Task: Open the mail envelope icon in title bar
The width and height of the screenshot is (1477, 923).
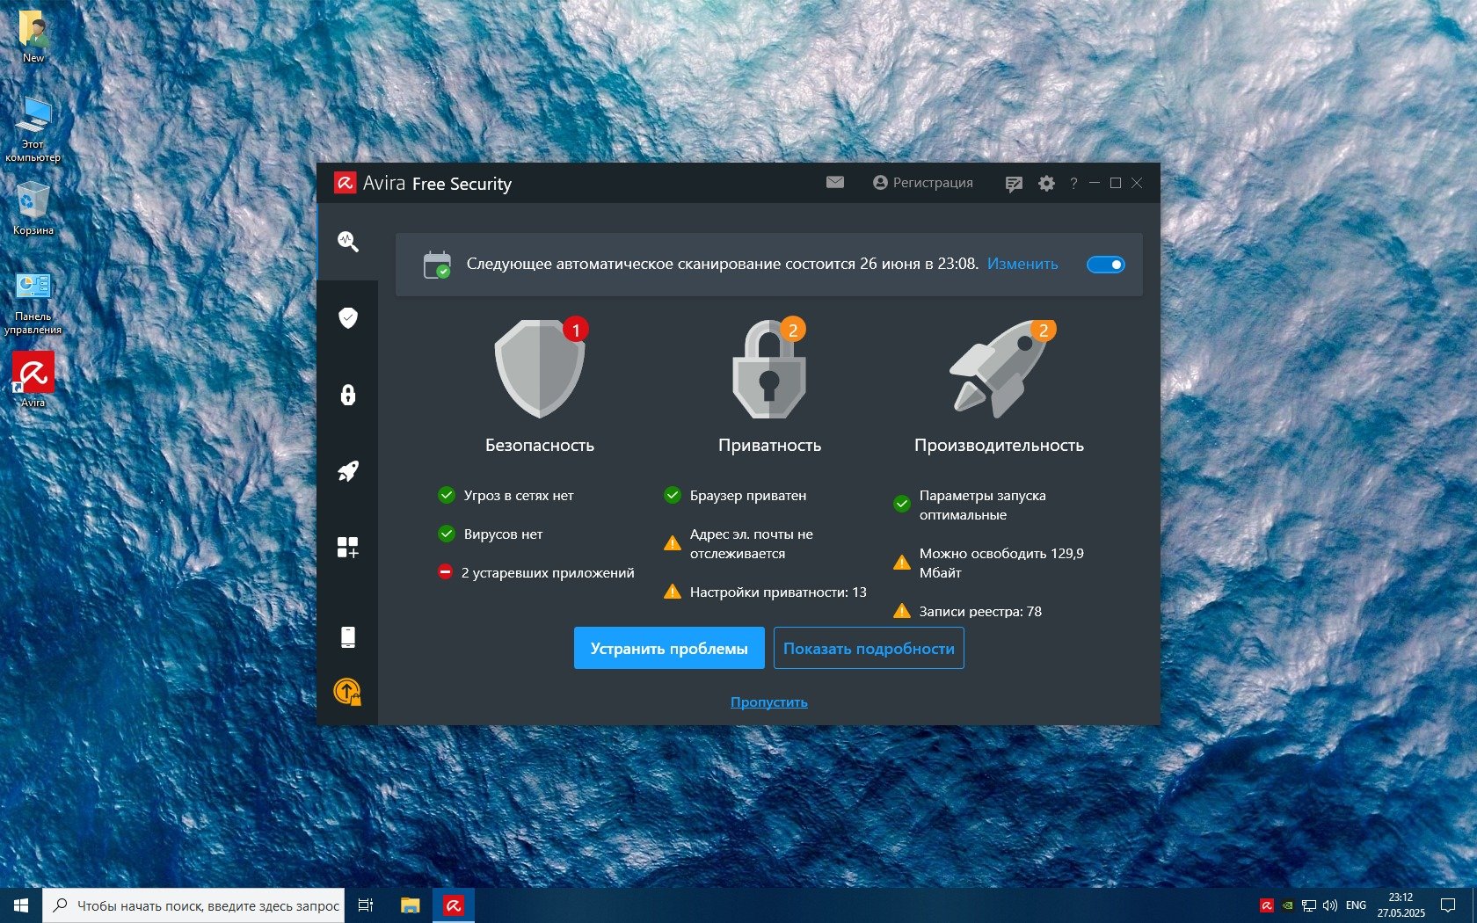Action: tap(835, 182)
